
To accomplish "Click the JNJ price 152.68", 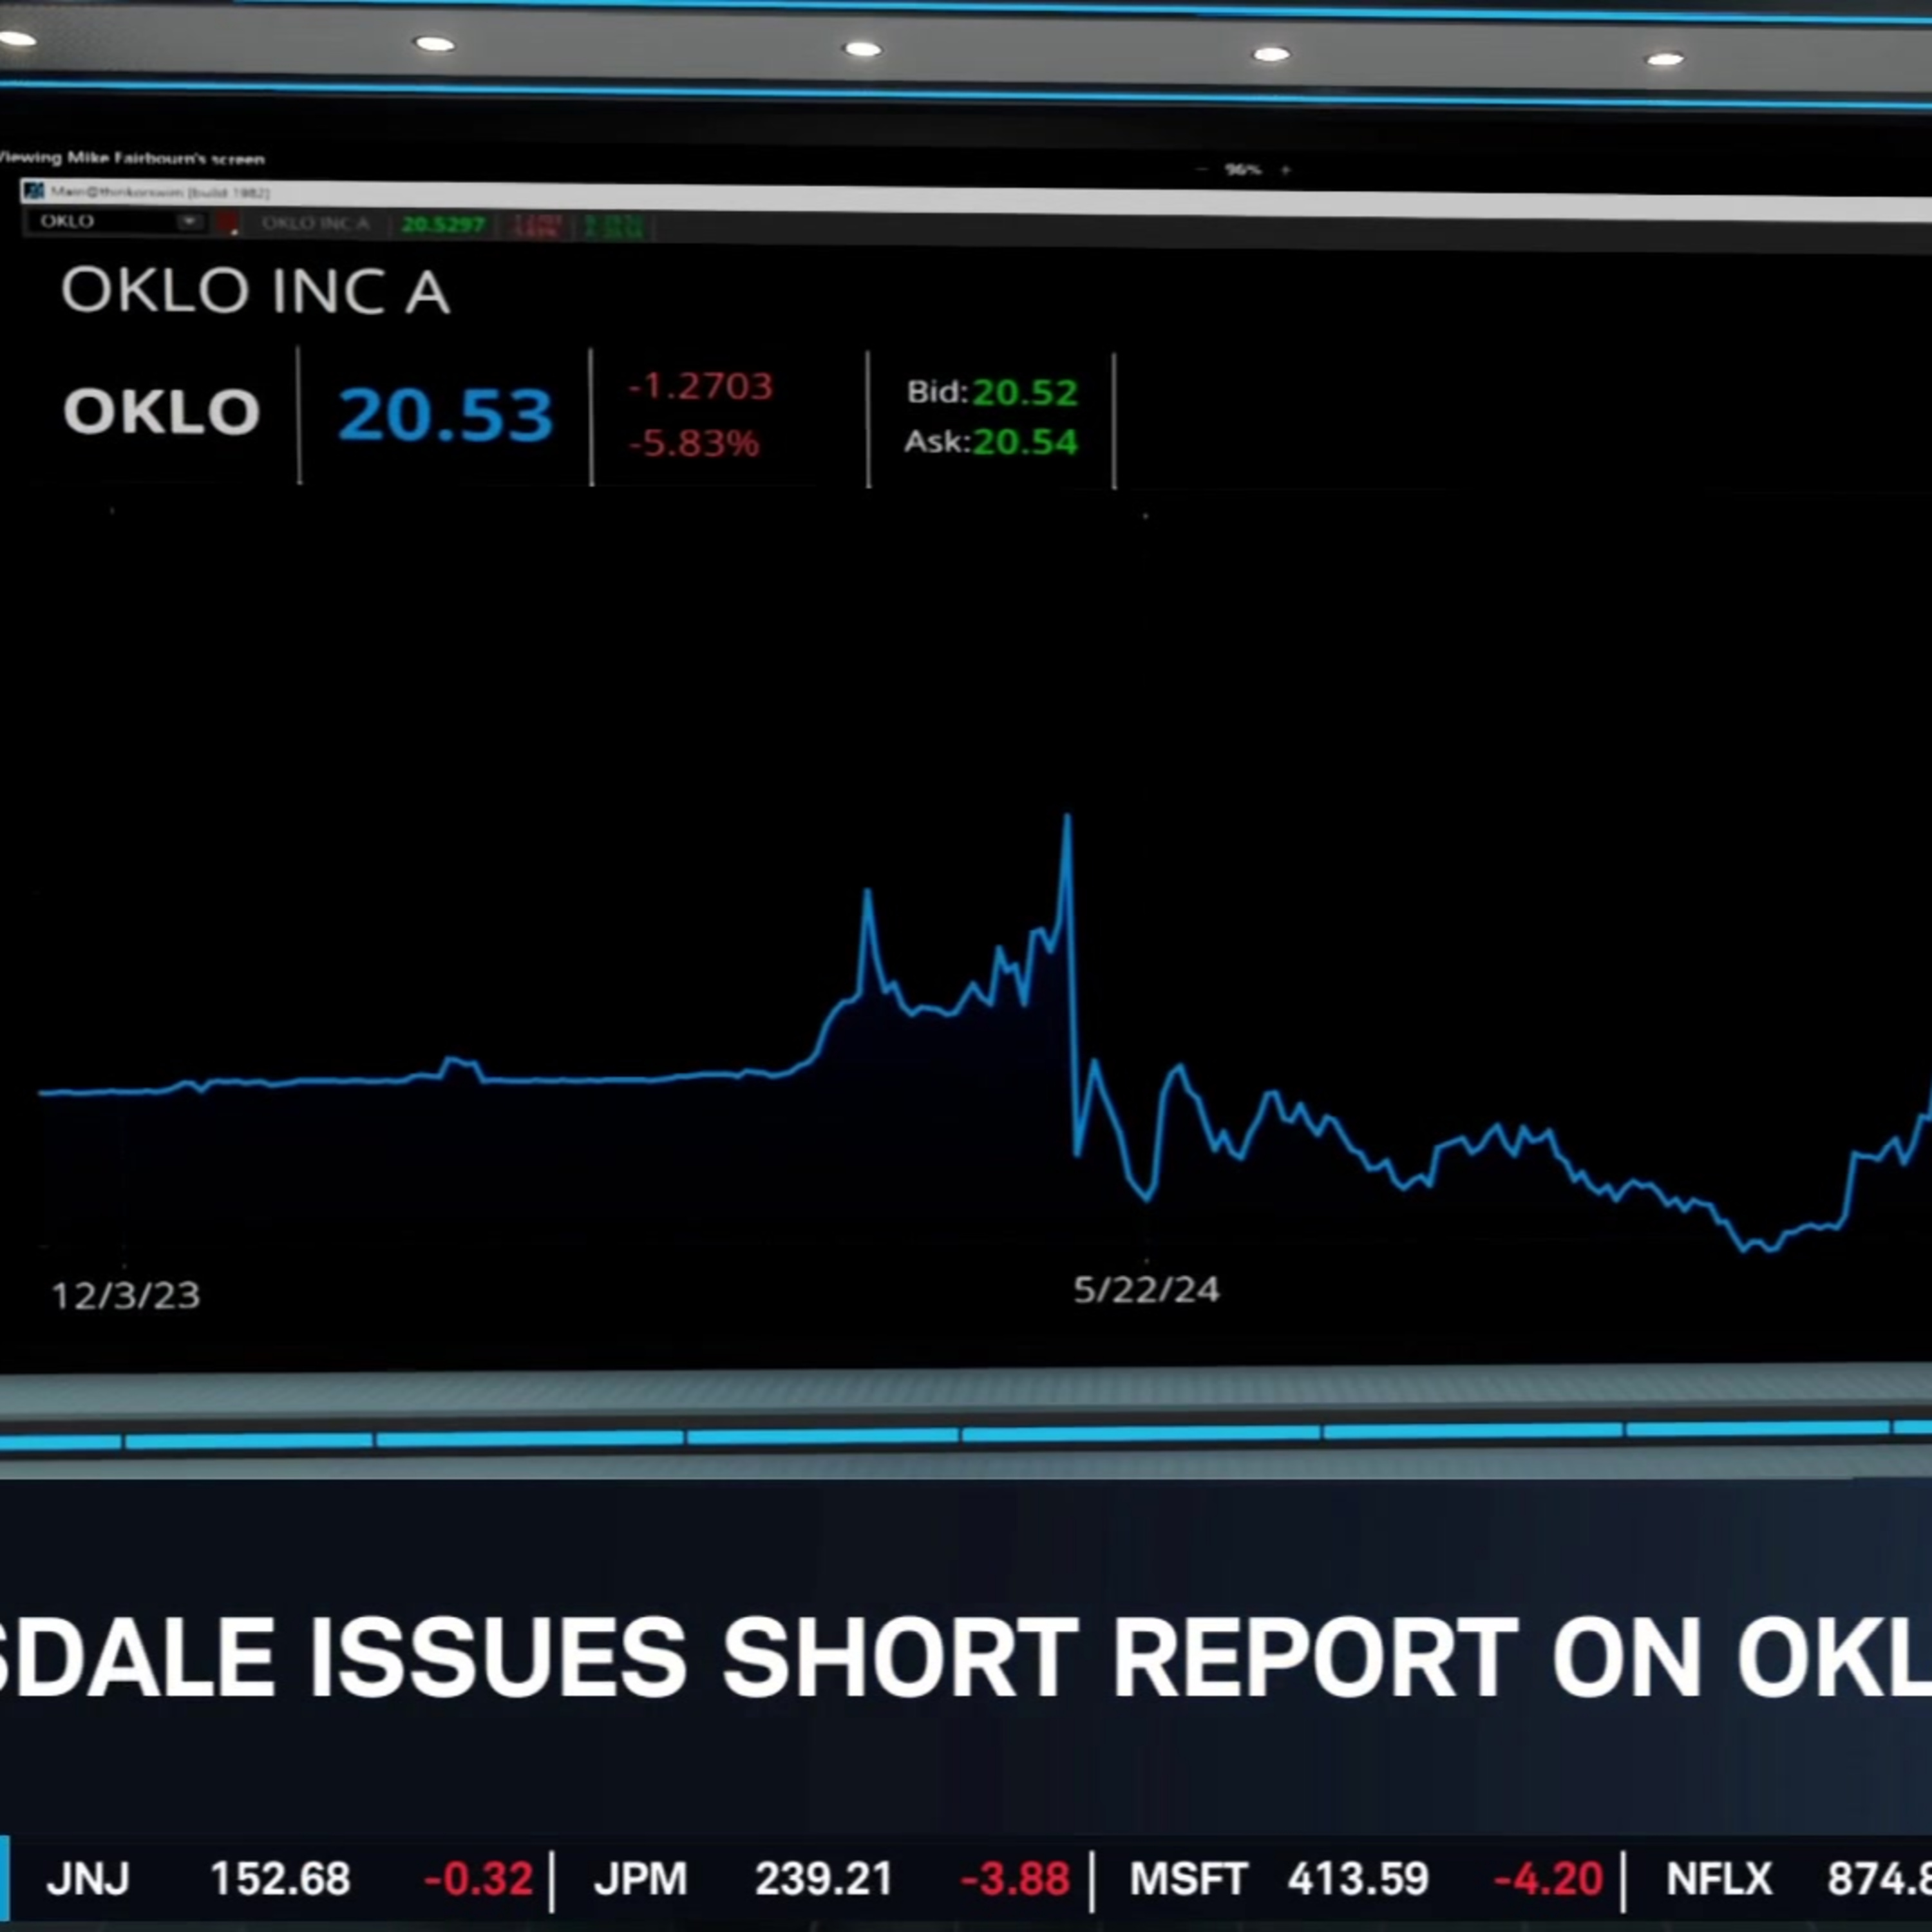I will [280, 1878].
